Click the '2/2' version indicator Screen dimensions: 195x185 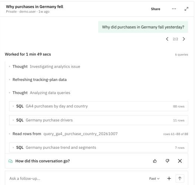[175, 39]
